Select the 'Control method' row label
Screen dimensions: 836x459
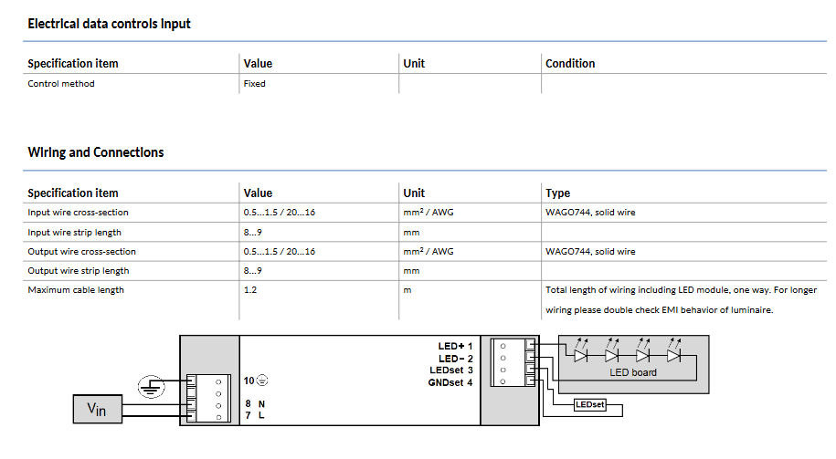pos(61,84)
